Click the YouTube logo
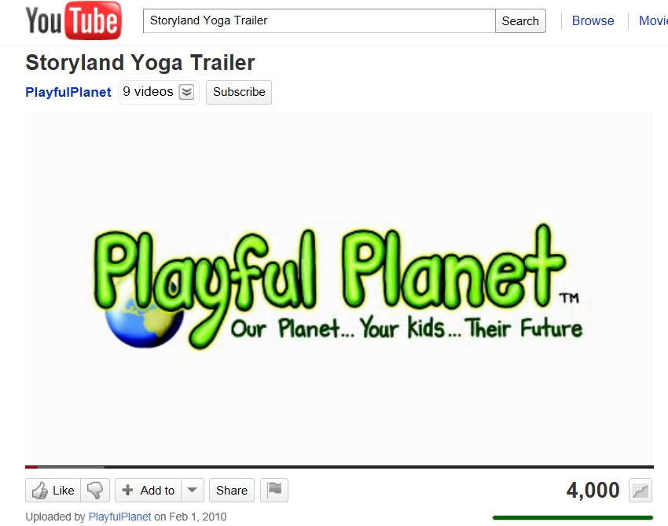Viewport: 668px width, 526px height. click(73, 20)
